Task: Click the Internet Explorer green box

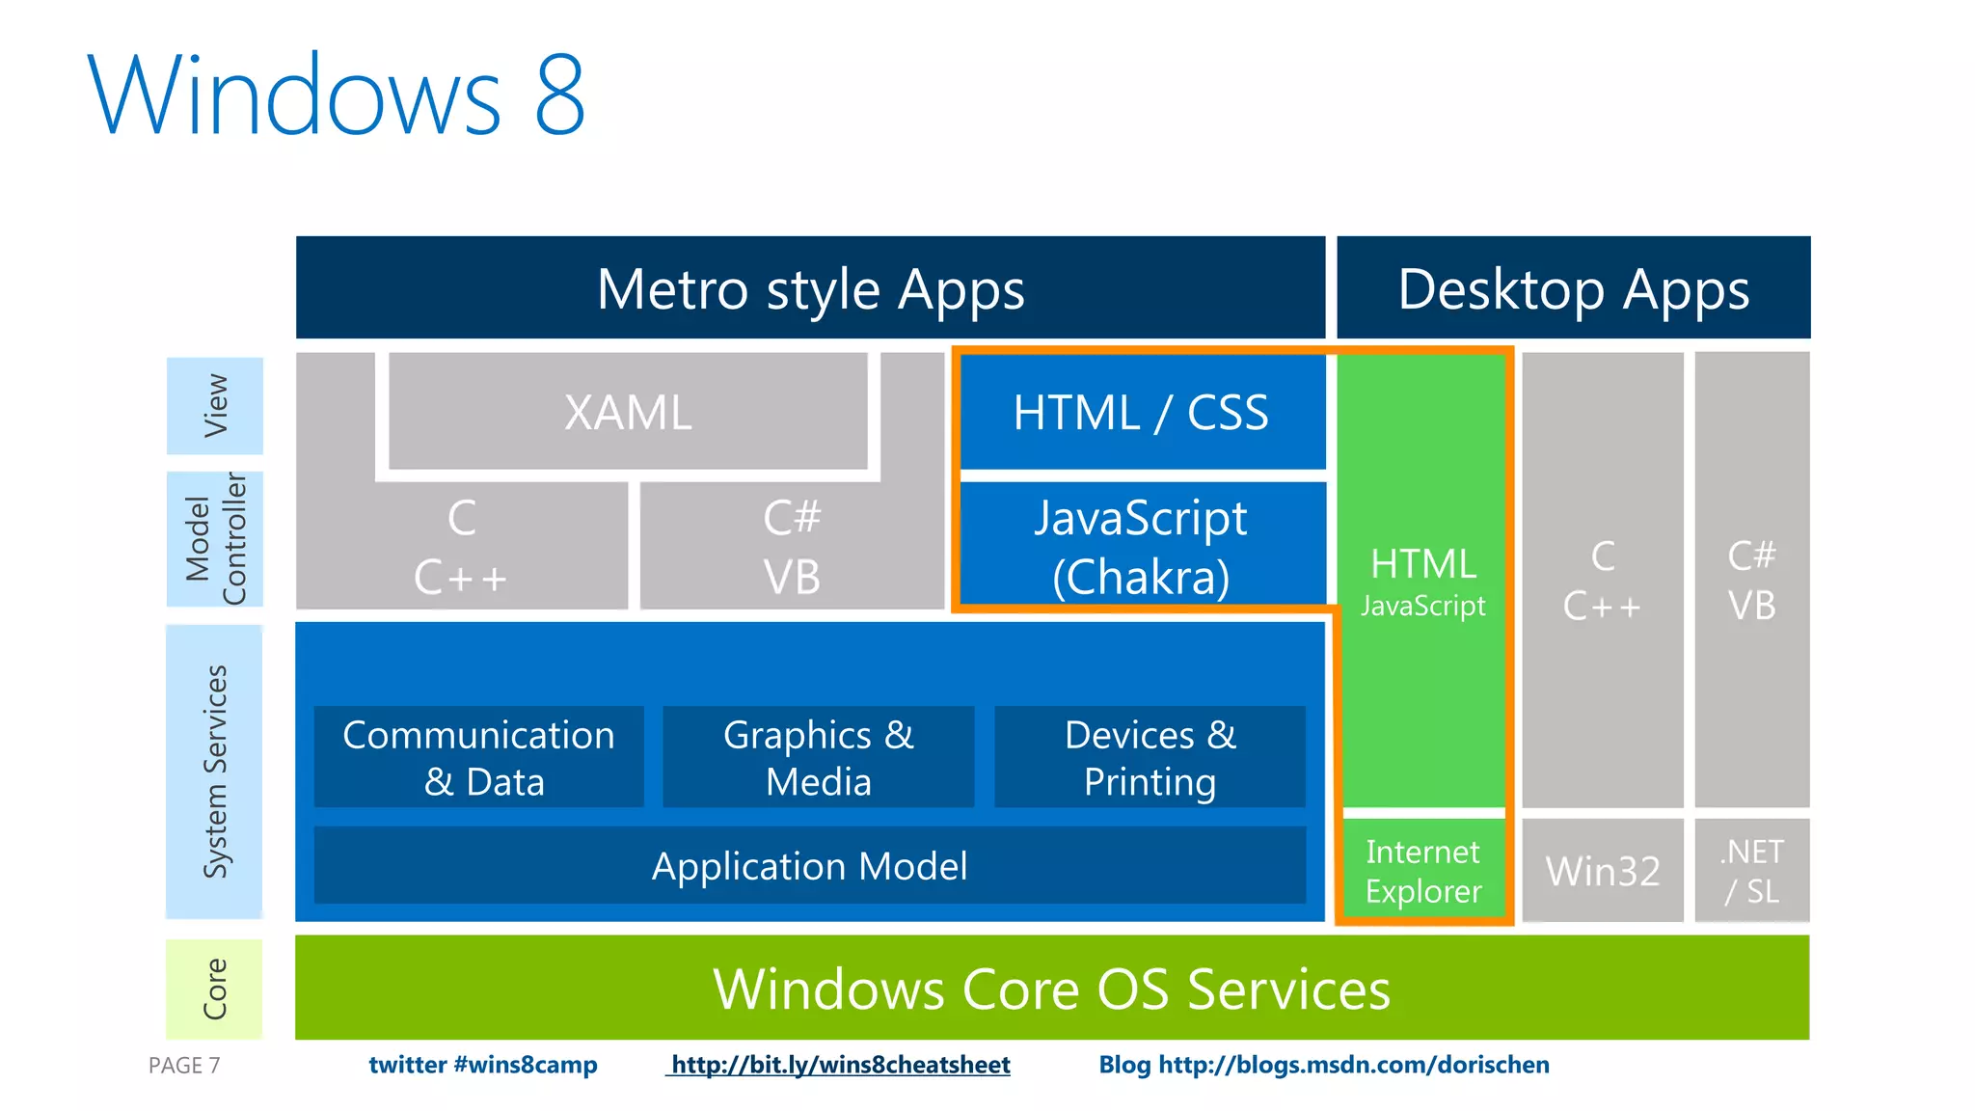Action: pyautogui.click(x=1423, y=870)
